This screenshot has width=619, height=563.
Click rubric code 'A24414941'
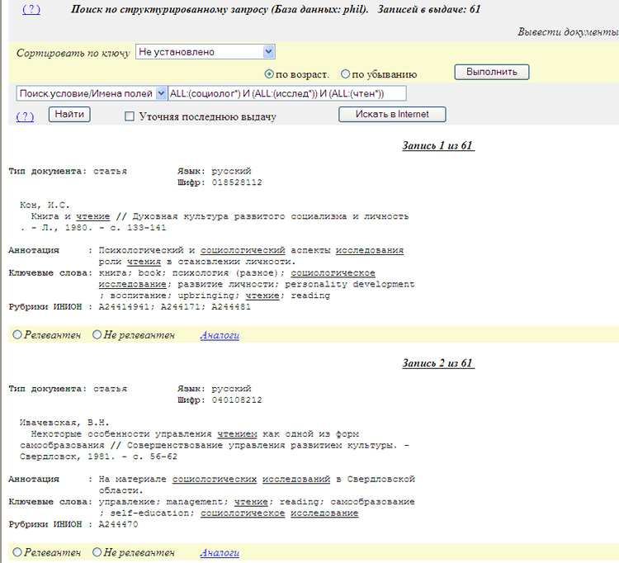tap(124, 307)
